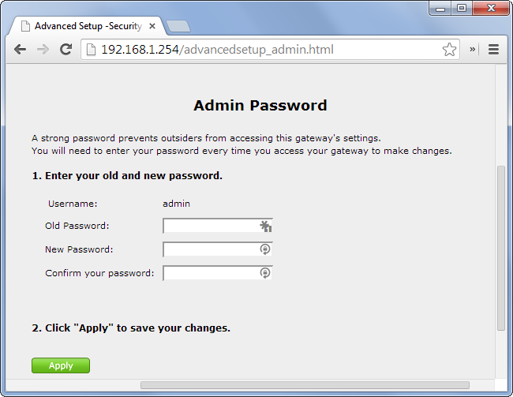The width and height of the screenshot is (513, 397).
Task: Click the browser back arrow
Action: coord(21,49)
